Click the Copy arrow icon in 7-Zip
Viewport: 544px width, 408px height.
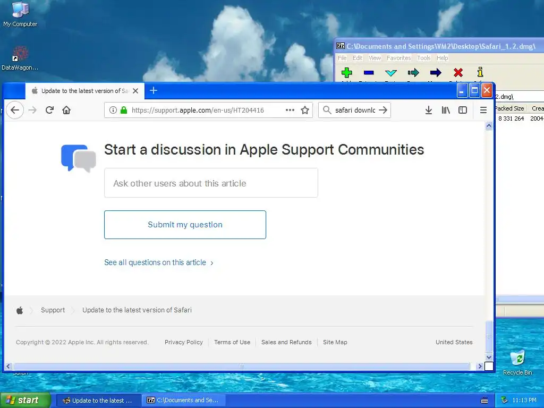pos(413,72)
